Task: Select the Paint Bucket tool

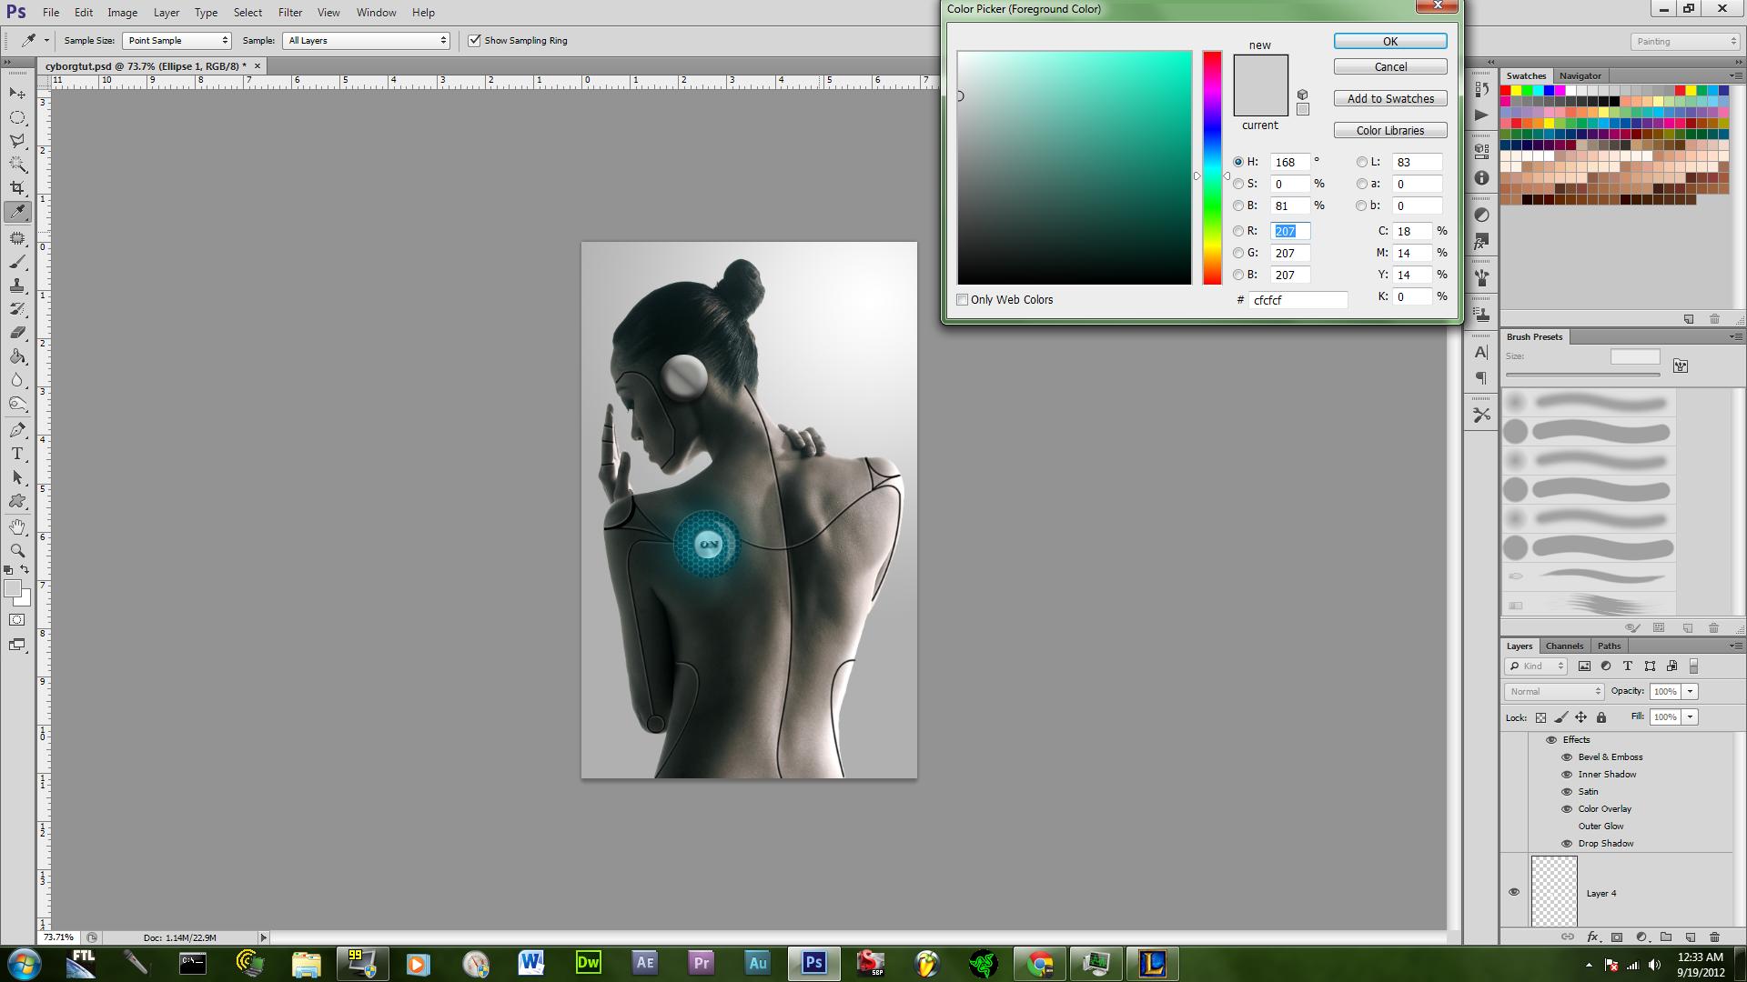Action: tap(17, 356)
